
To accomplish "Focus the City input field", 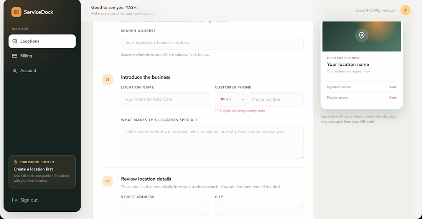I will [259, 209].
